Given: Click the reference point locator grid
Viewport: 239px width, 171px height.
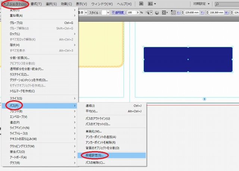Looking at the screenshot, I should tap(173, 12).
